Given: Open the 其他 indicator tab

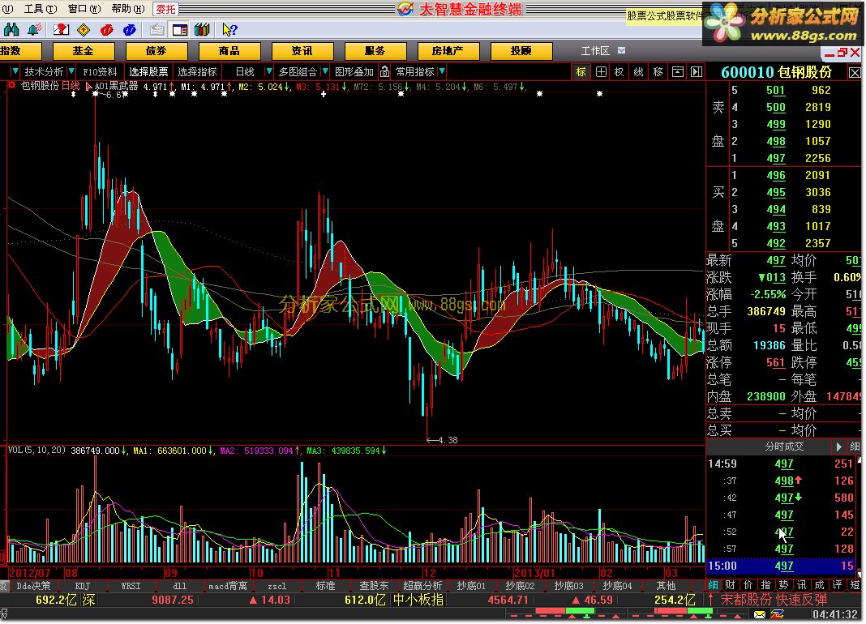Looking at the screenshot, I should pos(666,586).
